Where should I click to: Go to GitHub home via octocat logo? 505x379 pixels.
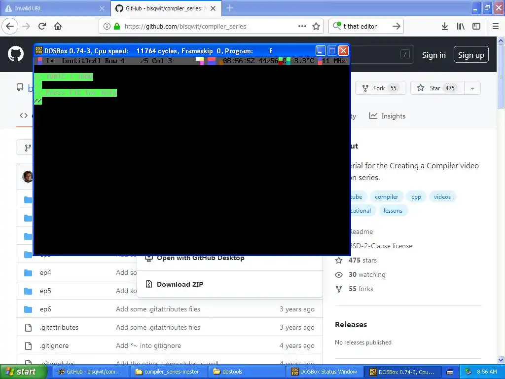click(x=16, y=54)
